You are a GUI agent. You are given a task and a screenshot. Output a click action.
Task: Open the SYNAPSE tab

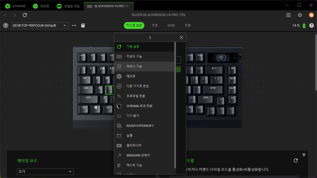coord(15,6)
